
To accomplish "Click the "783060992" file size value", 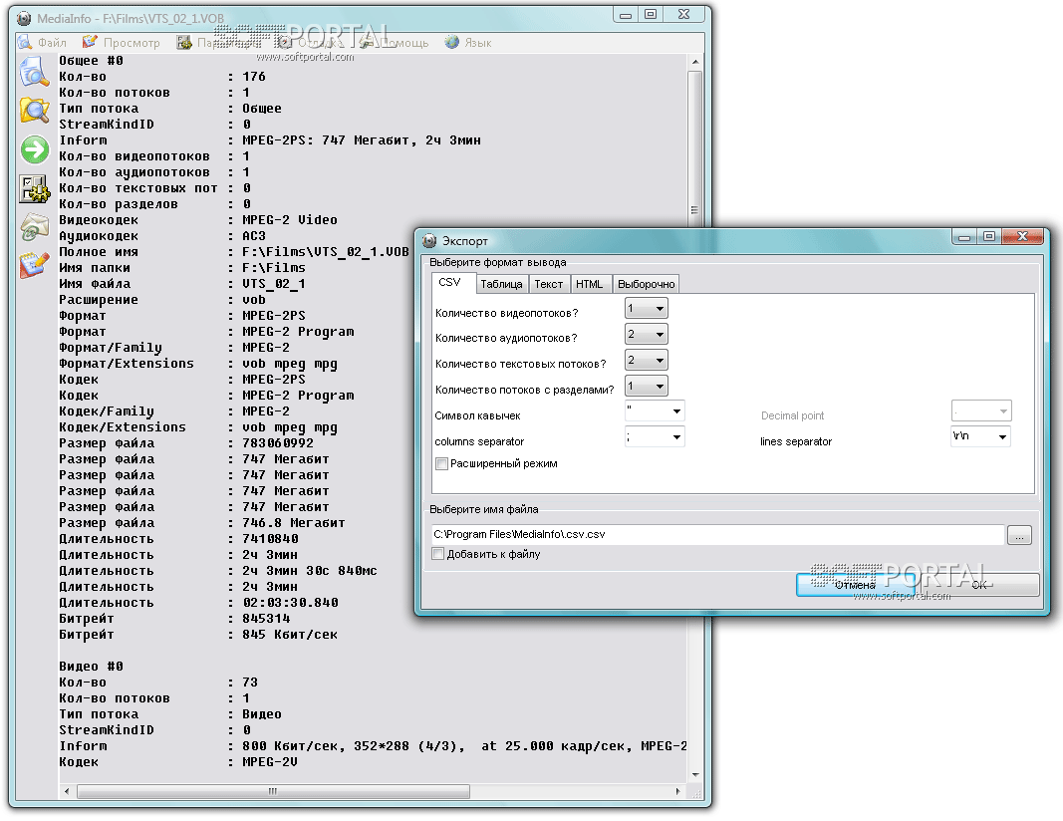I will coord(278,442).
